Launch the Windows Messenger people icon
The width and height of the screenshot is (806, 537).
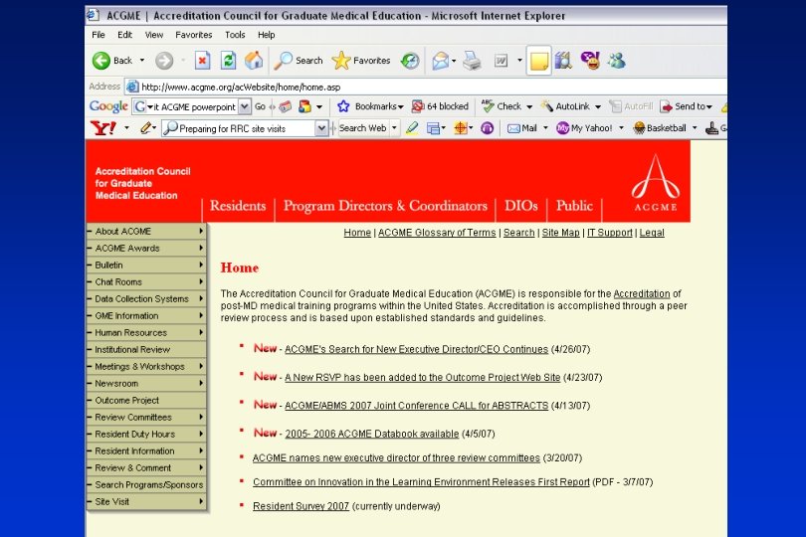pyautogui.click(x=616, y=61)
